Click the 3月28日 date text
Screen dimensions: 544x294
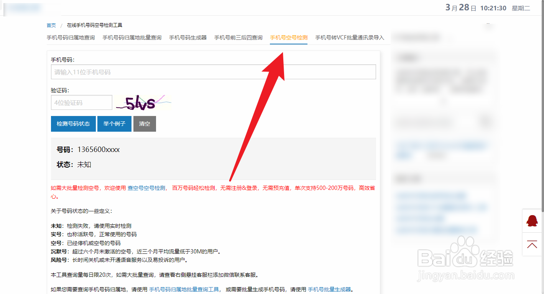click(461, 8)
